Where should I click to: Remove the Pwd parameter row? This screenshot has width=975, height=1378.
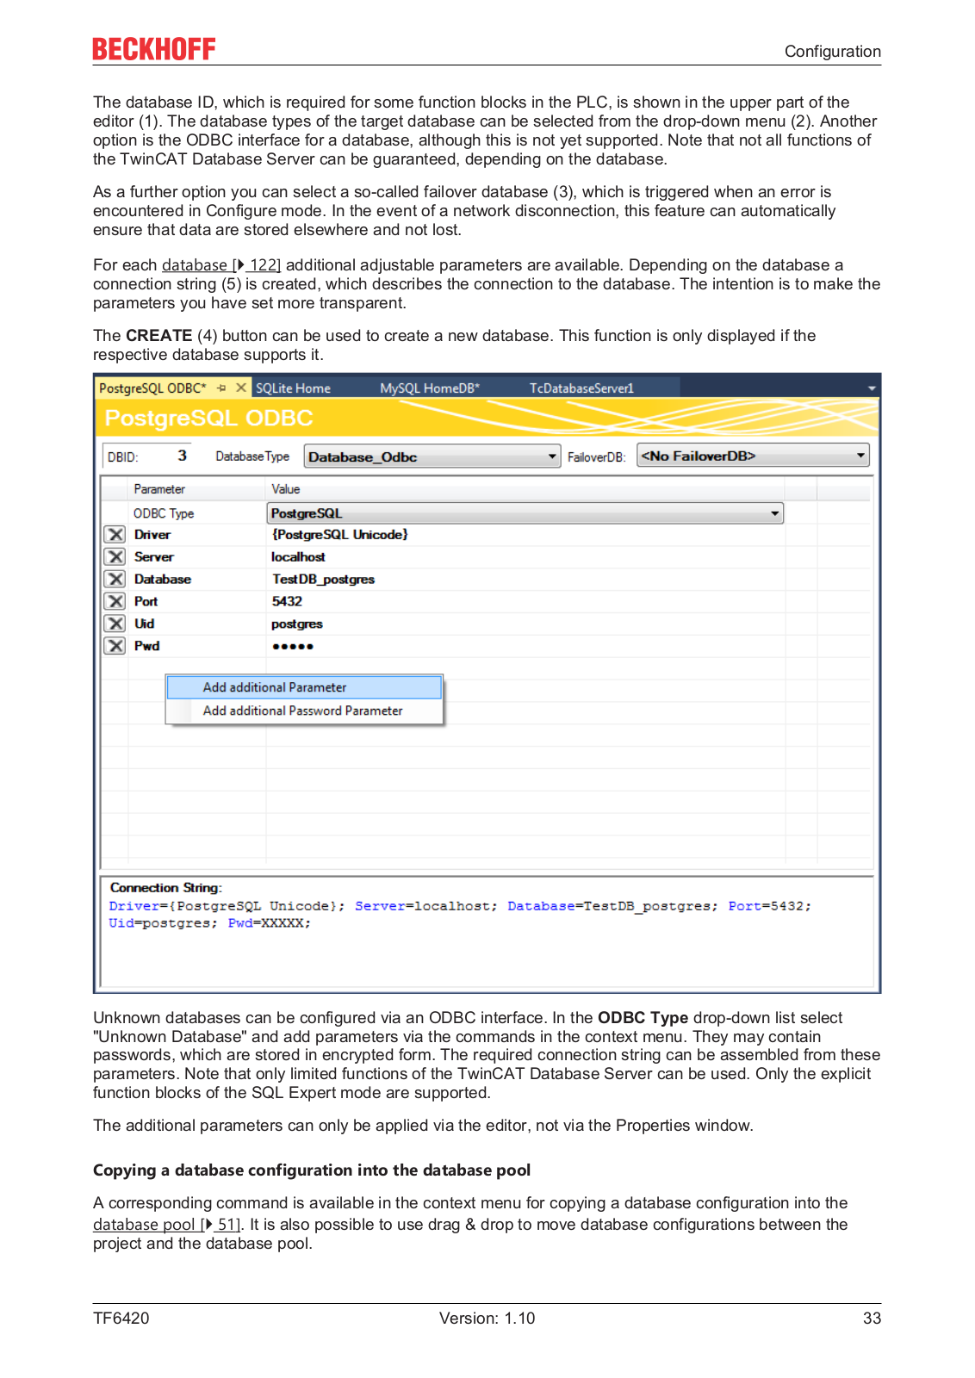(x=115, y=646)
